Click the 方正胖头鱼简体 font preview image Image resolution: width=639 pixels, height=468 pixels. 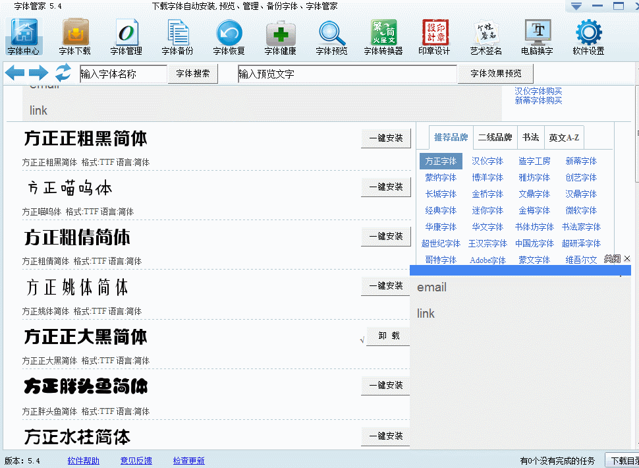pyautogui.click(x=85, y=385)
